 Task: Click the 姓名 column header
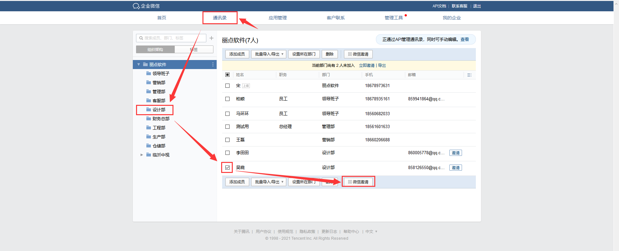click(x=240, y=75)
